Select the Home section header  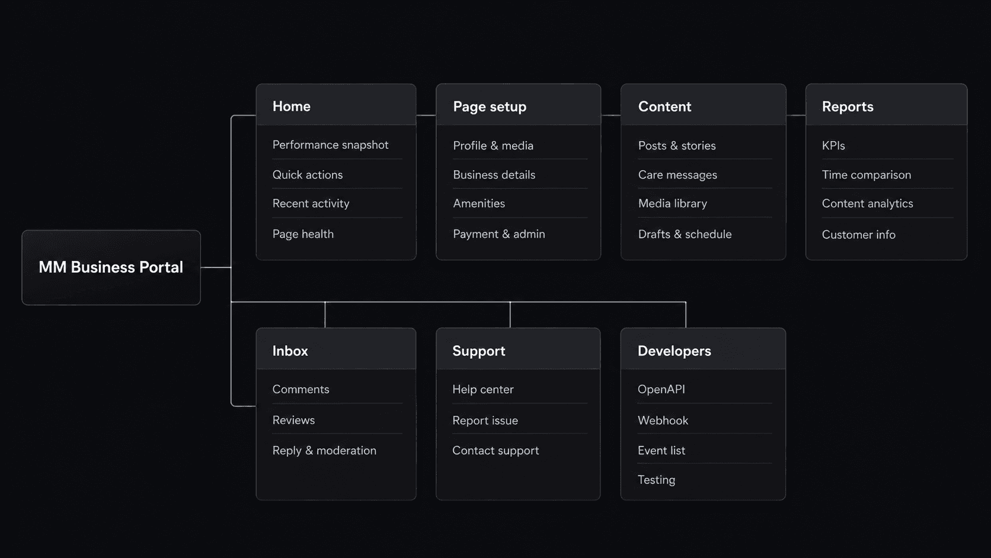[335, 105]
